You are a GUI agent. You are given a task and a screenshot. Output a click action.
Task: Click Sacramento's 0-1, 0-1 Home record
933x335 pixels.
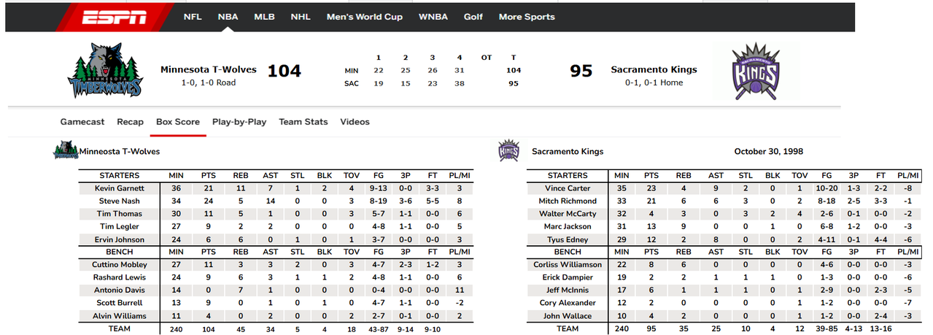654,82
